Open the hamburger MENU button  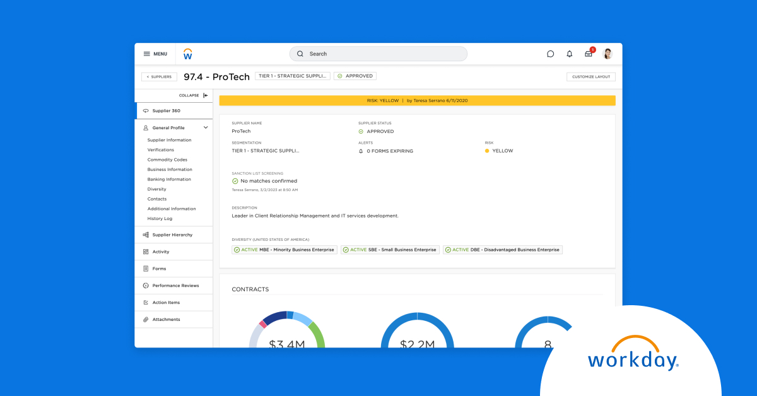pyautogui.click(x=155, y=54)
